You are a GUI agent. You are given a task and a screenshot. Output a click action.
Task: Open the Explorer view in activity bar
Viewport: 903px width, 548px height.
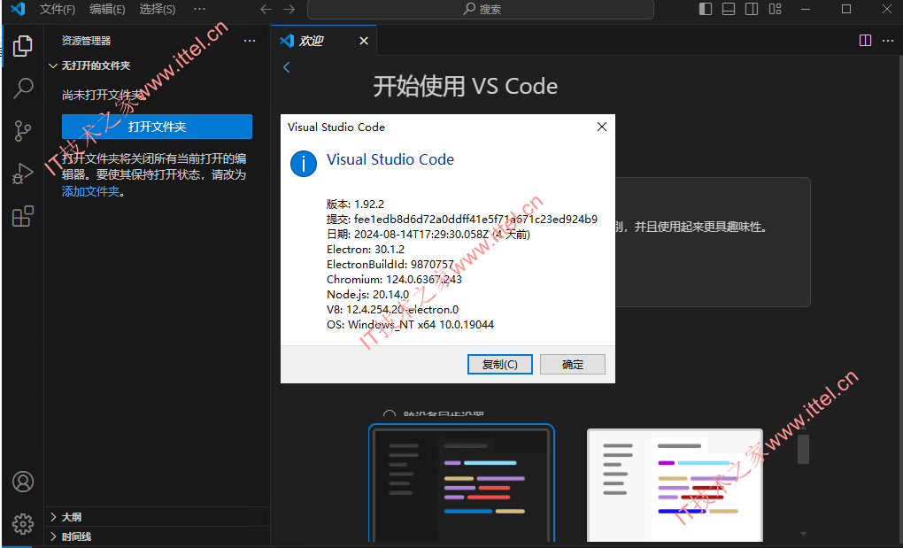pos(22,46)
